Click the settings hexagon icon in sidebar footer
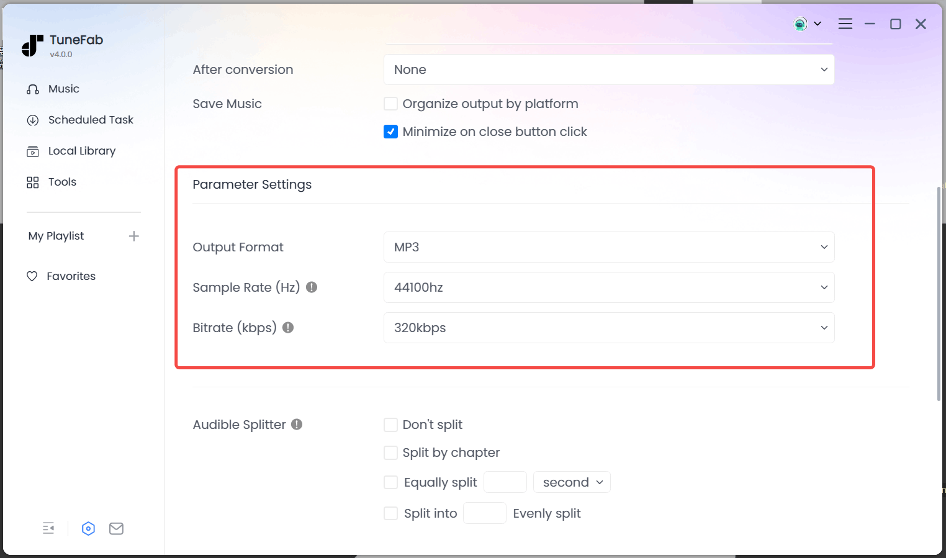Viewport: 946px width, 558px height. [88, 528]
